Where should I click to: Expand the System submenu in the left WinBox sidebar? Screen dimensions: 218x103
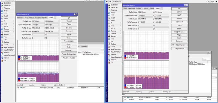coord(13,32)
